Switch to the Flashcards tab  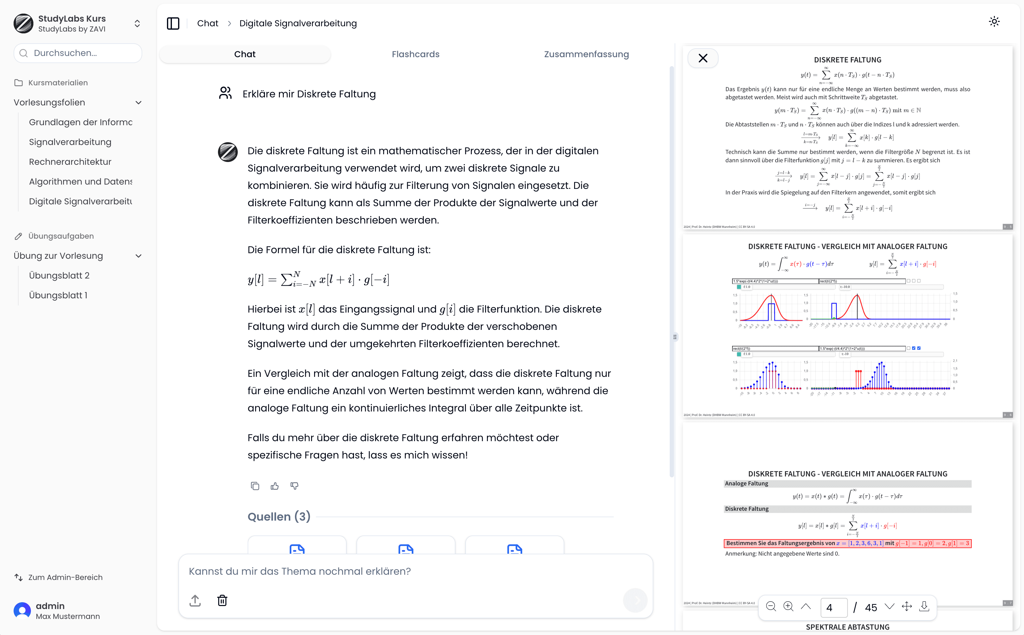(x=415, y=54)
